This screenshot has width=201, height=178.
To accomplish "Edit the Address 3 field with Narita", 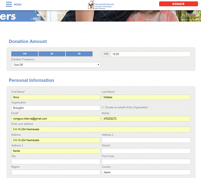I will 56,151.
